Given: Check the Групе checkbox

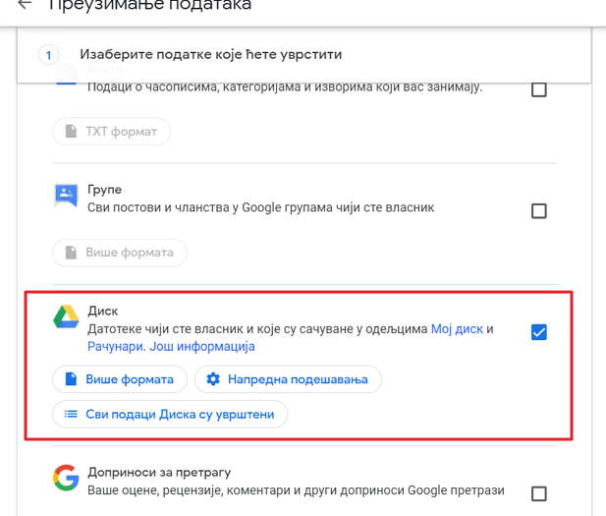Looking at the screenshot, I should (539, 211).
